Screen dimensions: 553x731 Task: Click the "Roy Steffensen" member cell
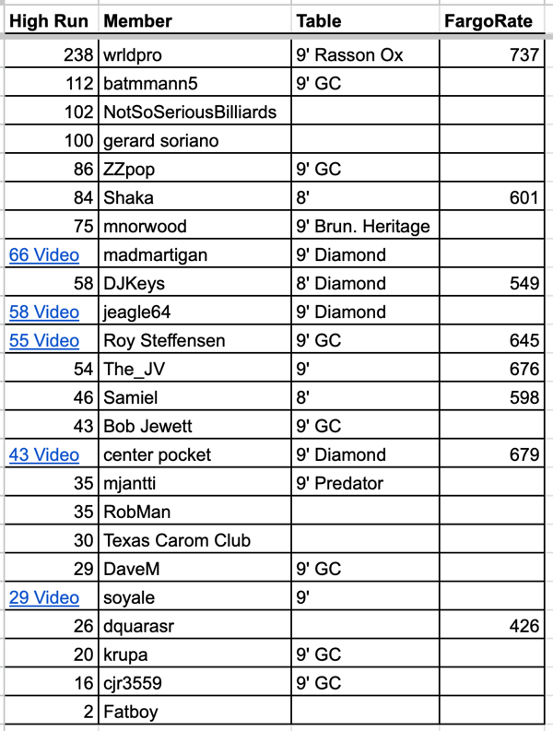click(x=164, y=341)
